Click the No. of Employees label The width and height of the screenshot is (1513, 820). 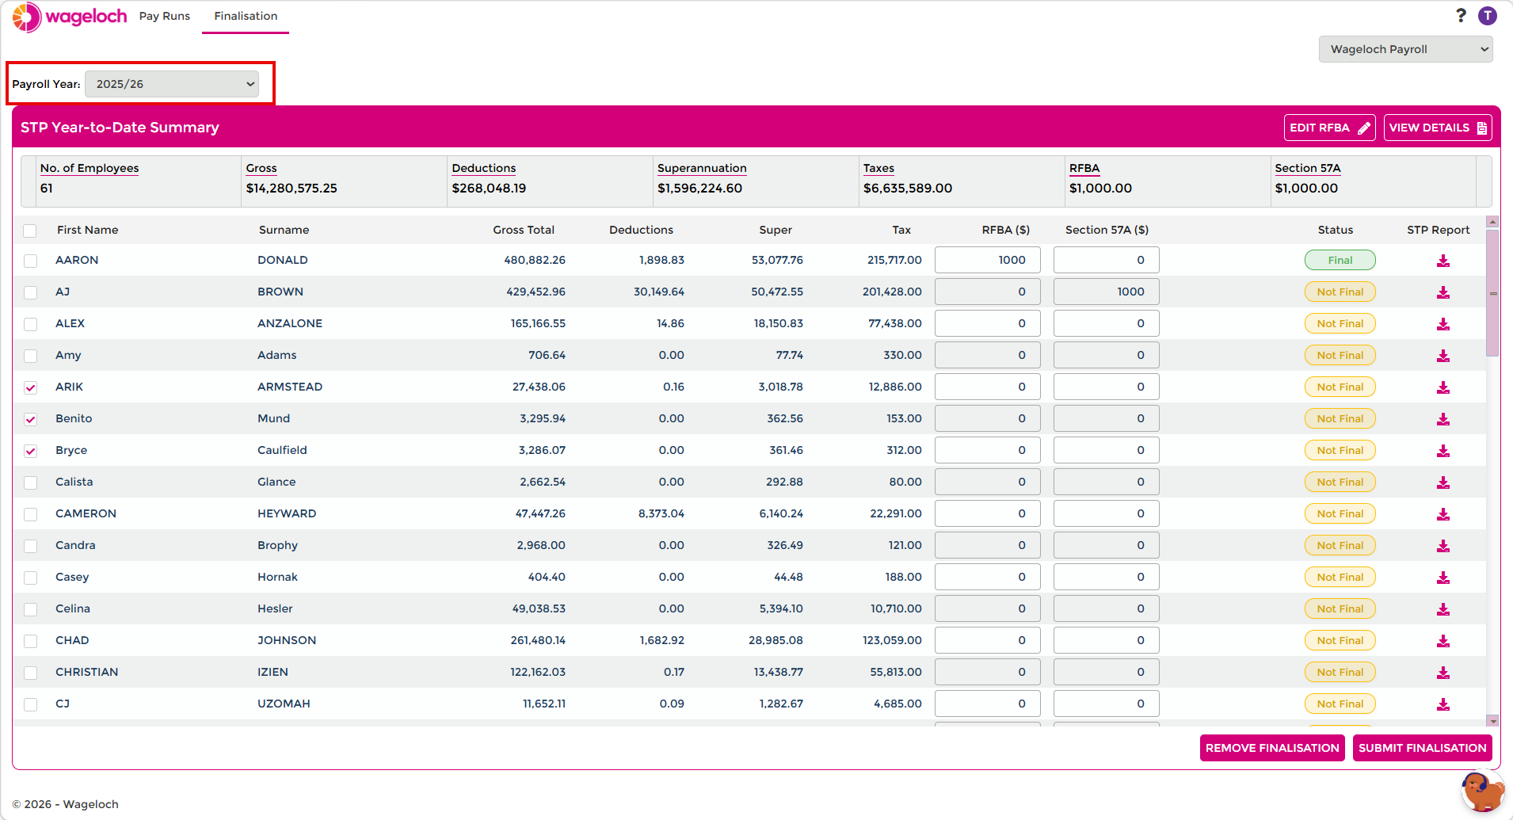click(90, 168)
